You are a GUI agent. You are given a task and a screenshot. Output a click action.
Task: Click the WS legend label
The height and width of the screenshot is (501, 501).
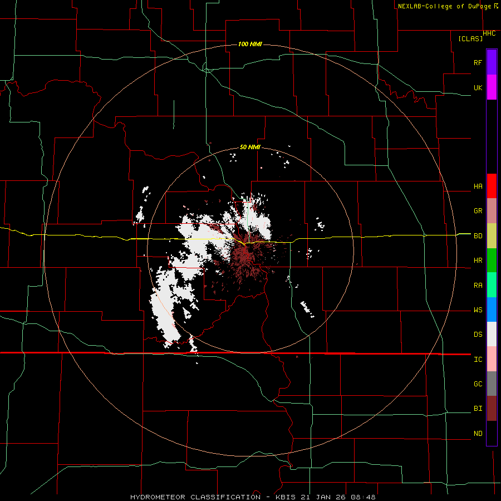(x=478, y=310)
